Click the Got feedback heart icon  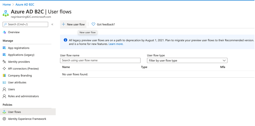point(93,24)
